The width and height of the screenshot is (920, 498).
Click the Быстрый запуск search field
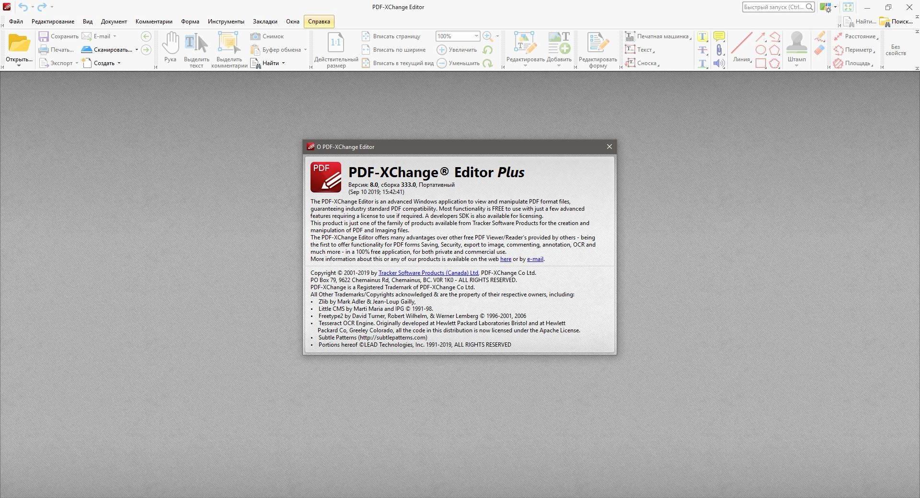click(x=778, y=7)
